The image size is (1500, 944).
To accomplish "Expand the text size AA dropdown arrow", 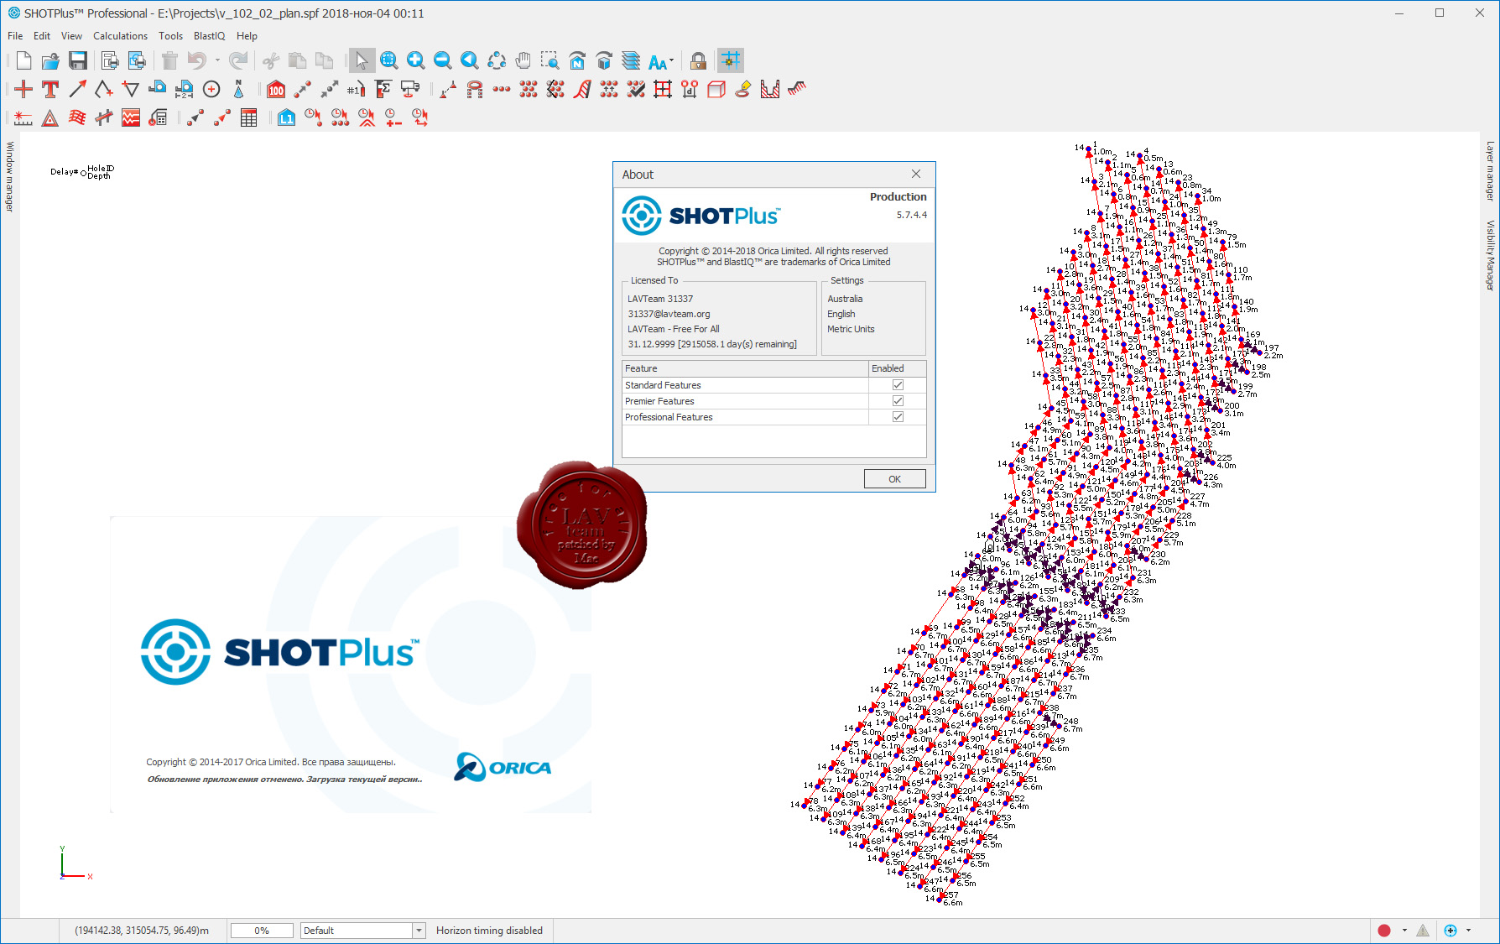I will [x=671, y=60].
